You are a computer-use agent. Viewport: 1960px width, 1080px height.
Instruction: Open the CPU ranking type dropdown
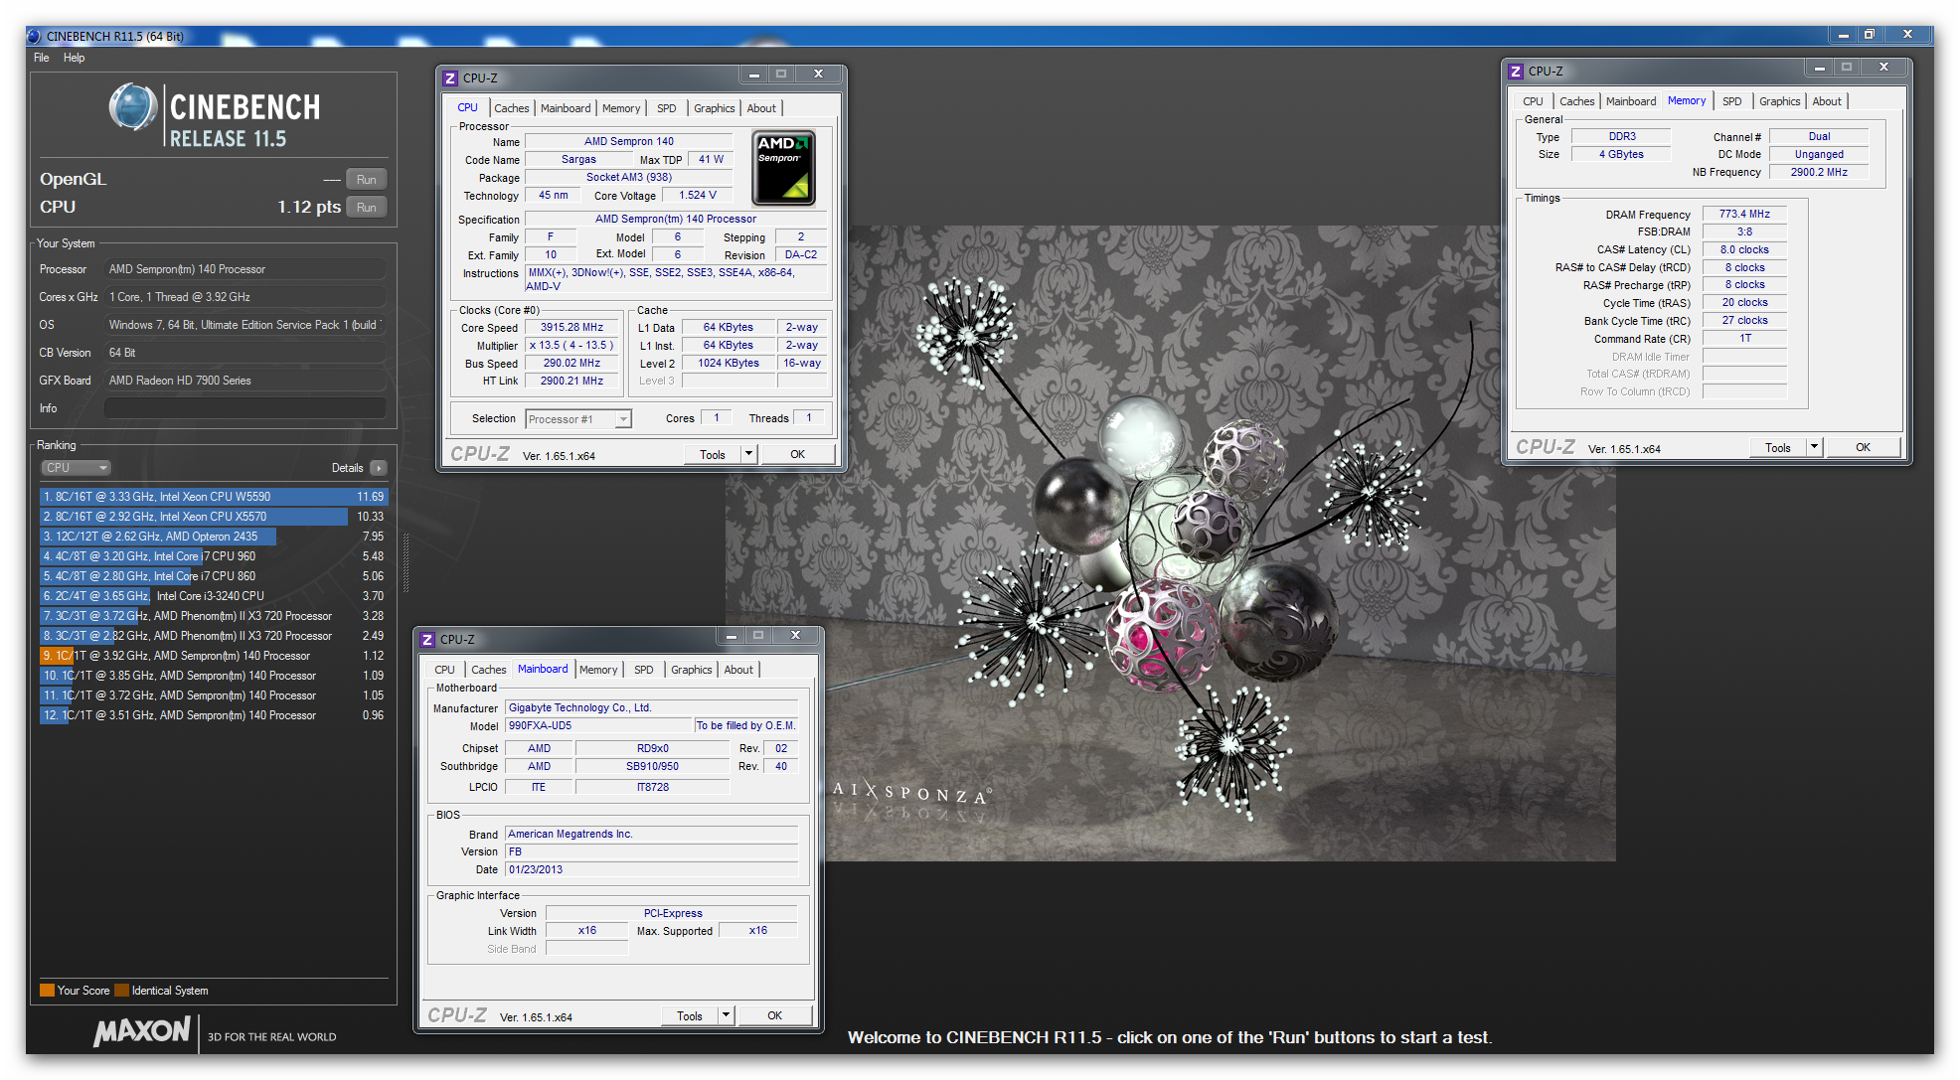76,468
